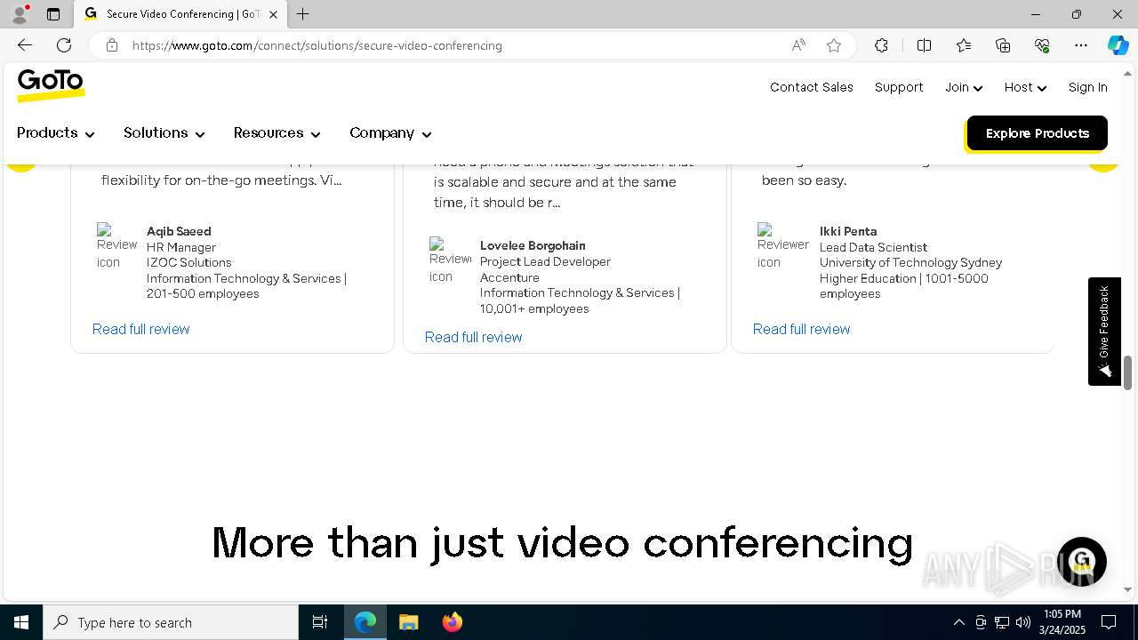
Task: Select the Secure Video Conferencing tab
Action: [x=180, y=14]
